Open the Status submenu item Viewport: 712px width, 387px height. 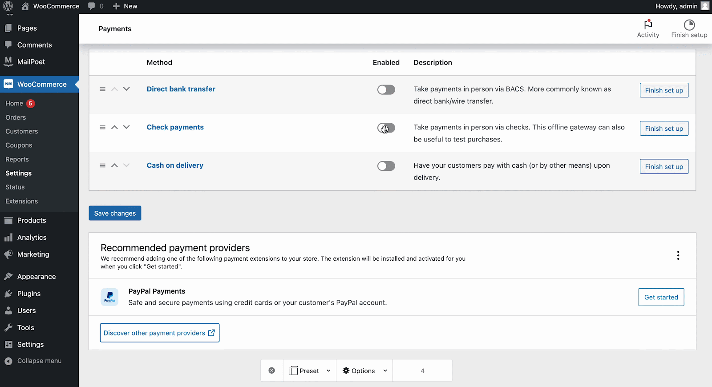[15, 187]
